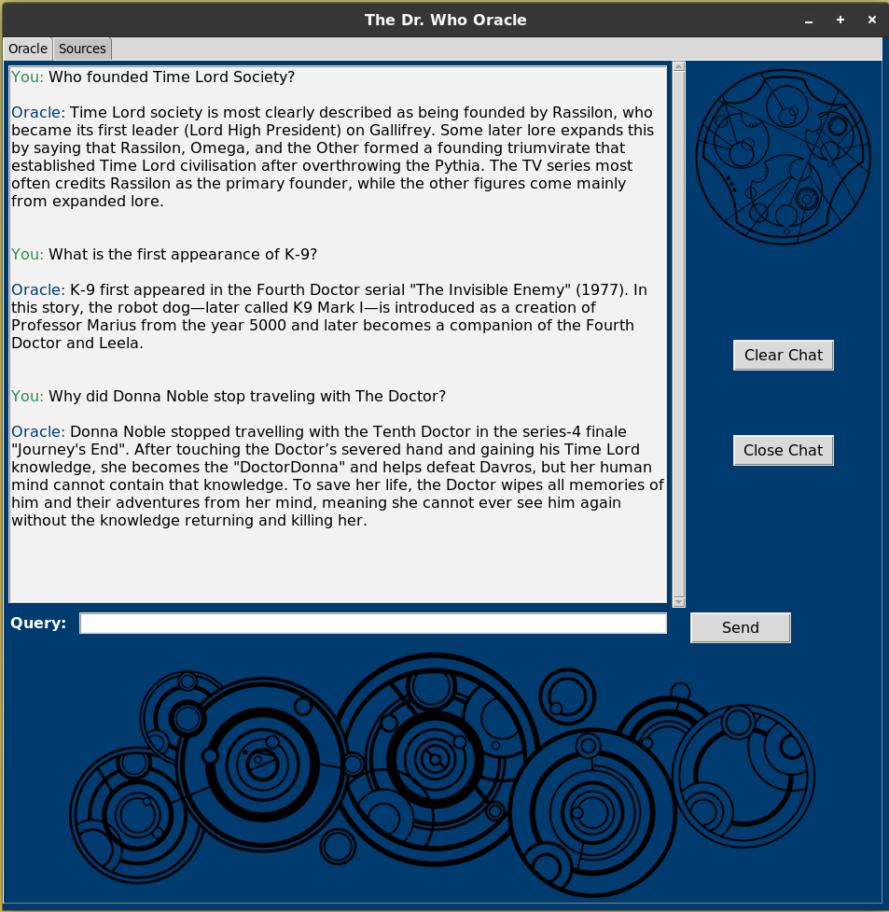The width and height of the screenshot is (889, 912).
Task: Focus the Query input field
Action: [373, 624]
